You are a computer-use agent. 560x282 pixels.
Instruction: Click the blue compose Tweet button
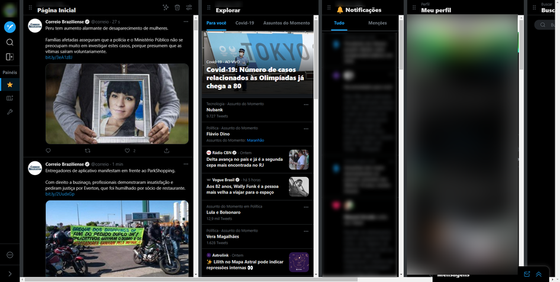point(10,27)
